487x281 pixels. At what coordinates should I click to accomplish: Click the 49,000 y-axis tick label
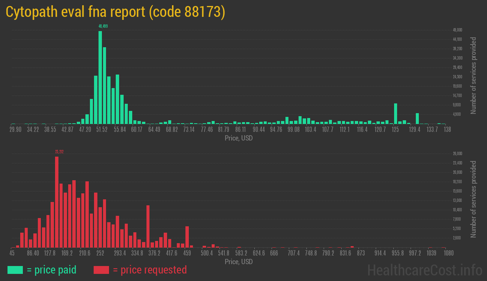tap(457, 30)
